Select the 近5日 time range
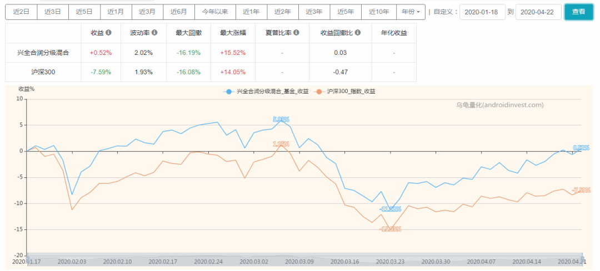 (84, 12)
